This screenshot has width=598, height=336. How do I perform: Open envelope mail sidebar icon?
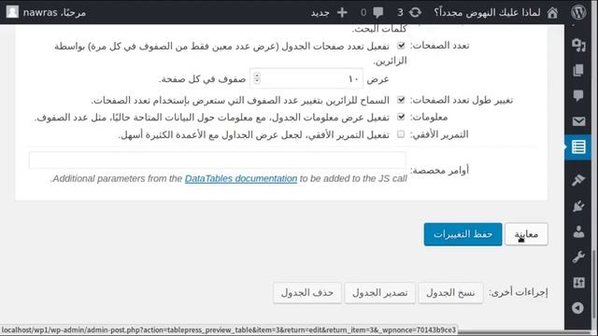578,121
